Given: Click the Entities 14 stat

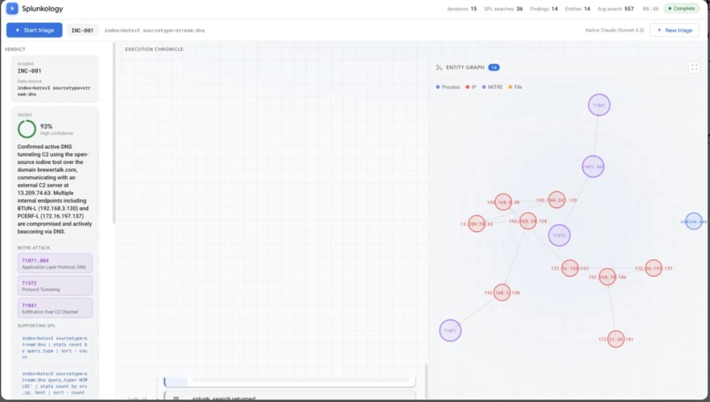Looking at the screenshot, I should 577,9.
